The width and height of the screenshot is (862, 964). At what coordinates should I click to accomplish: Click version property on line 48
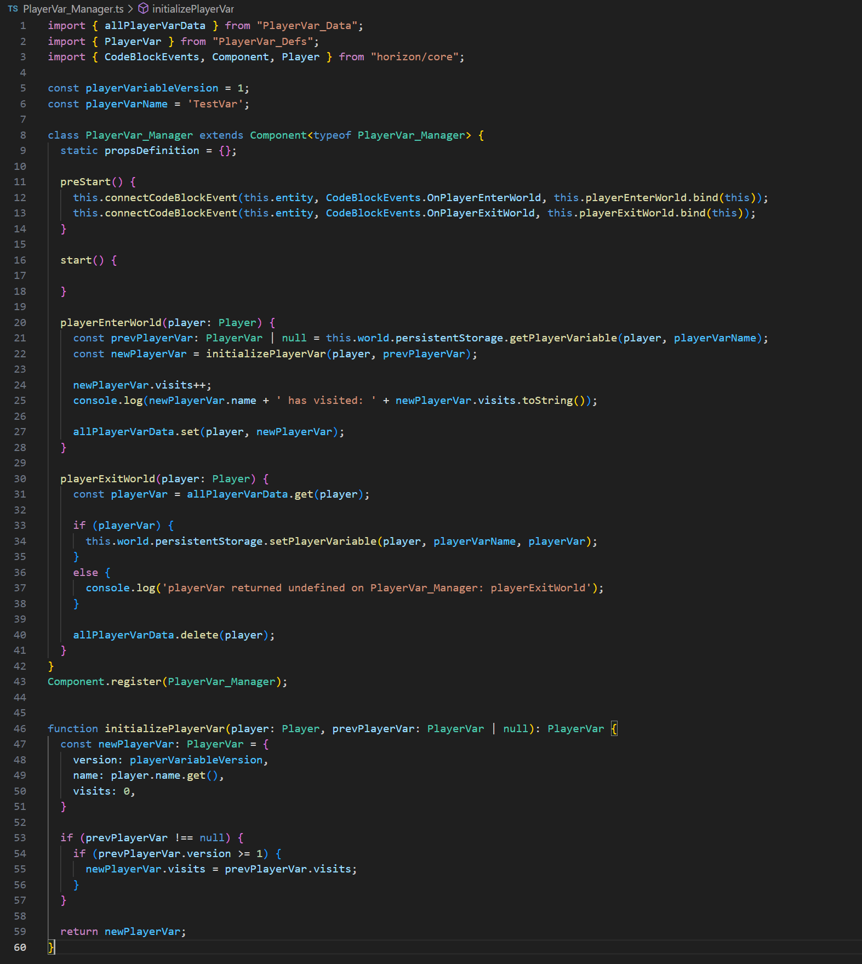click(x=95, y=760)
